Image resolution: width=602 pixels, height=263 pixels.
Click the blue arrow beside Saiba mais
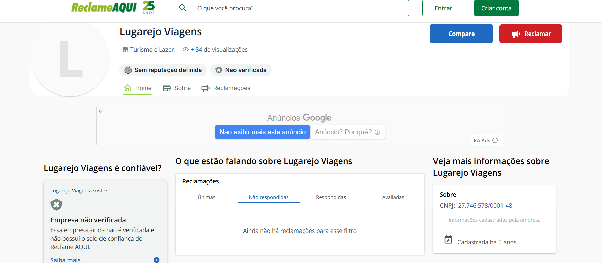tap(157, 260)
